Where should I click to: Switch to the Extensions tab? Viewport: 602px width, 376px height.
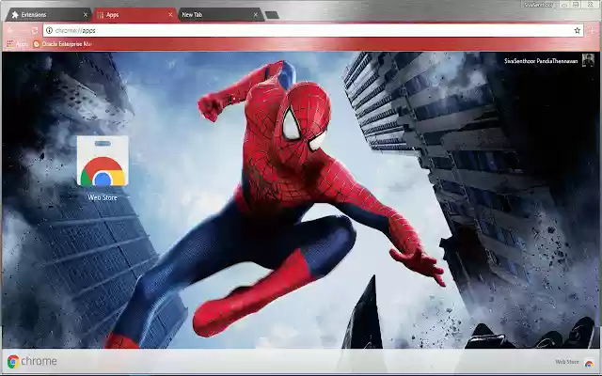pos(48,15)
